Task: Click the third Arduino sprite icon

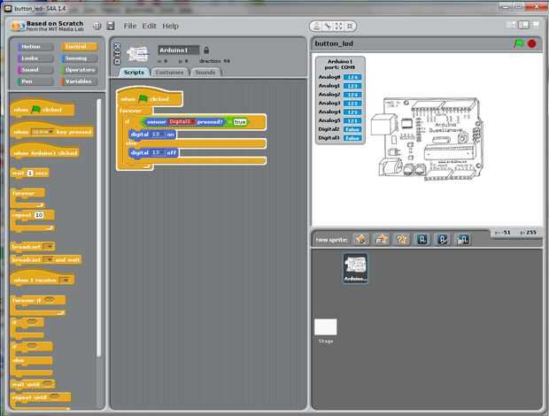Action: pos(462,239)
